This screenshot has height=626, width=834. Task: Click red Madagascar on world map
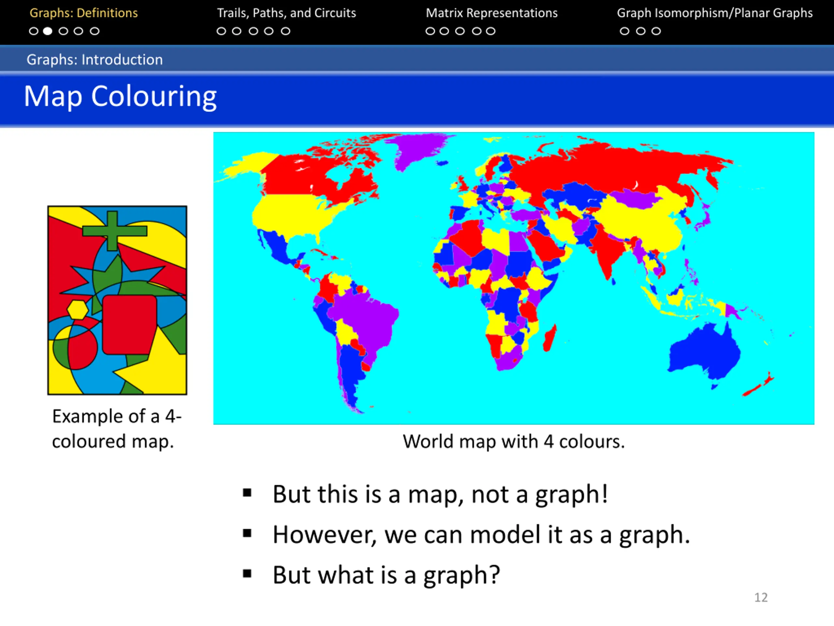pyautogui.click(x=550, y=338)
